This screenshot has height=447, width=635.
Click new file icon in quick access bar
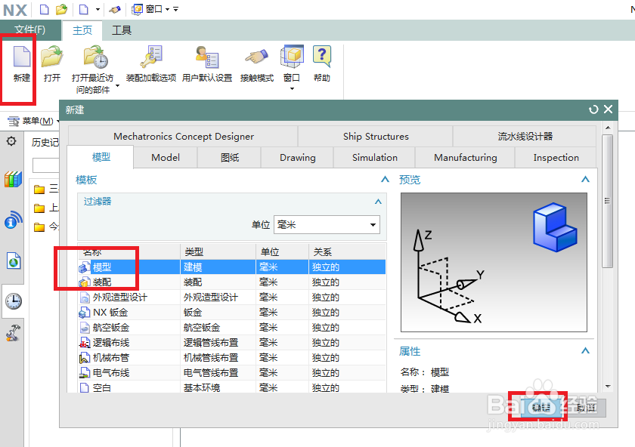(x=44, y=9)
